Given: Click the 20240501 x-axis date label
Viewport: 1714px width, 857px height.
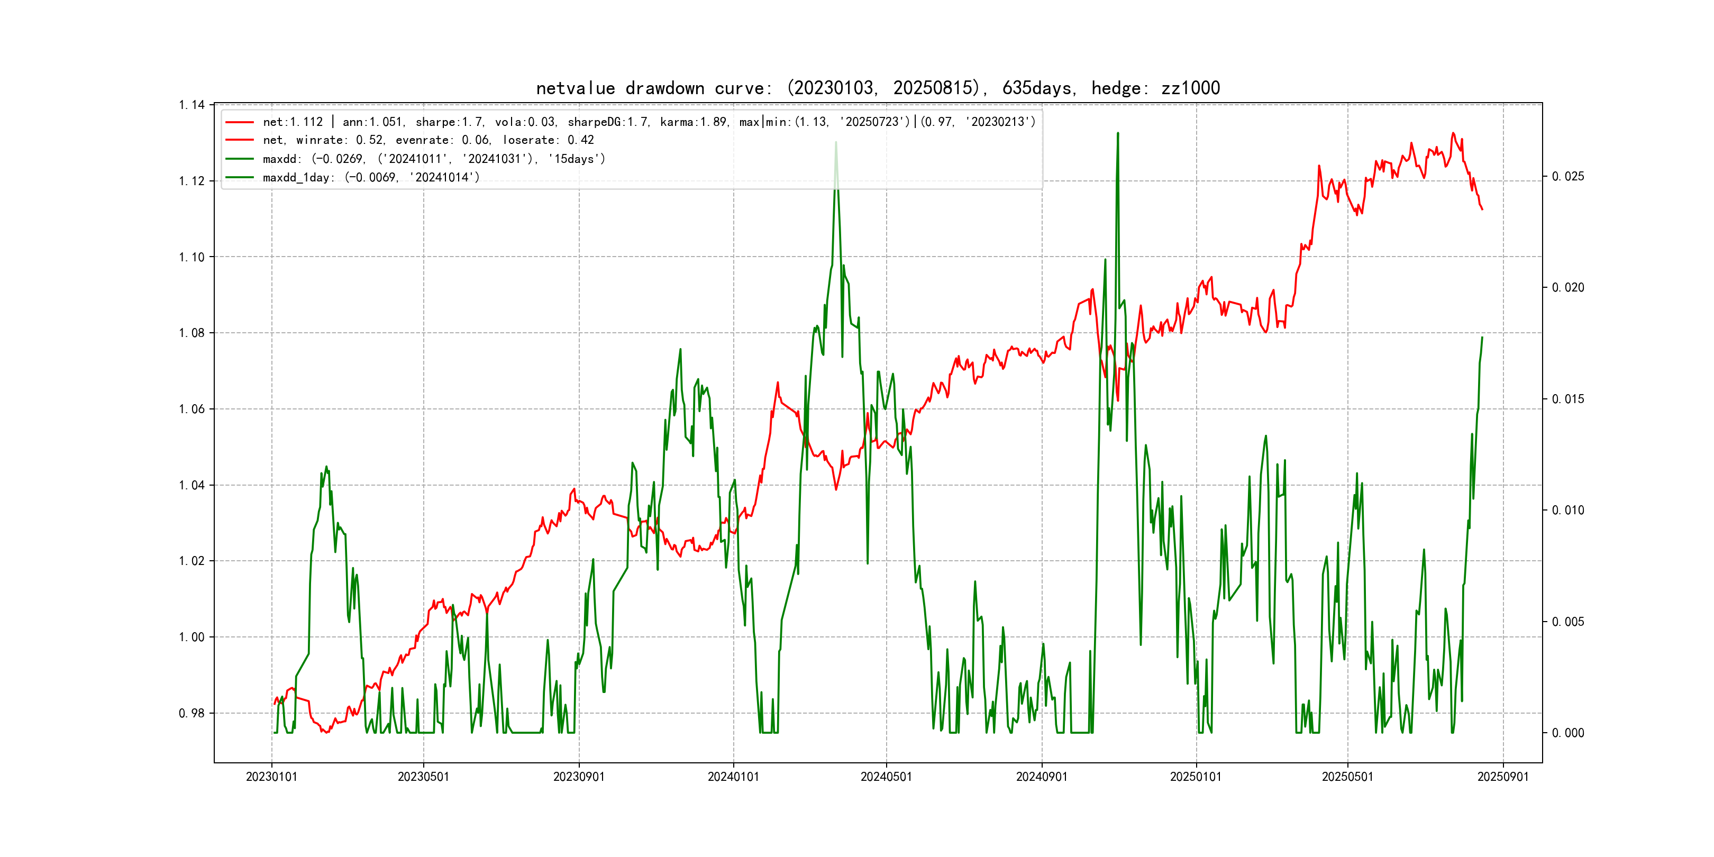Looking at the screenshot, I should coord(886,777).
